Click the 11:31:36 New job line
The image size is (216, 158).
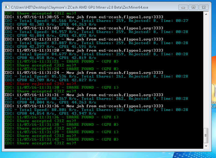[84, 106]
